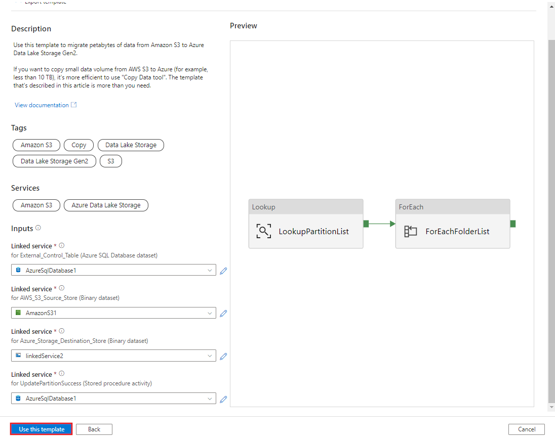The image size is (555, 441).
Task: Click the Data Lake Storage Gen2 tag
Action: pos(54,161)
